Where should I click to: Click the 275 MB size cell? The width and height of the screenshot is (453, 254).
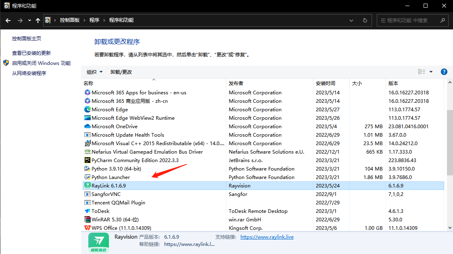[x=374, y=127]
